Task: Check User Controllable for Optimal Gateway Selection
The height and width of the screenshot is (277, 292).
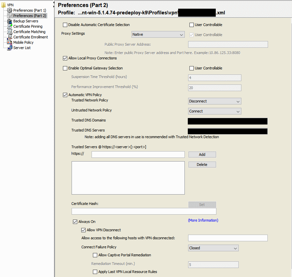Action: point(191,68)
